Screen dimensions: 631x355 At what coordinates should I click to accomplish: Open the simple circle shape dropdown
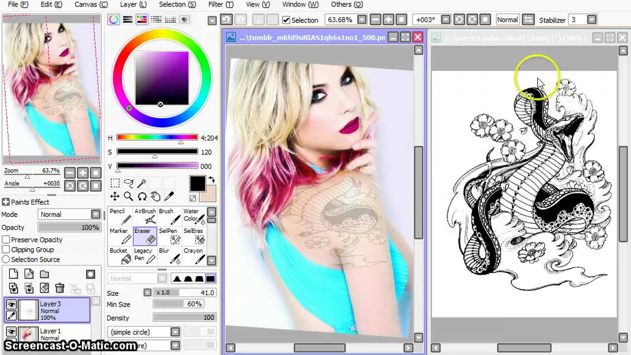pyautogui.click(x=175, y=332)
